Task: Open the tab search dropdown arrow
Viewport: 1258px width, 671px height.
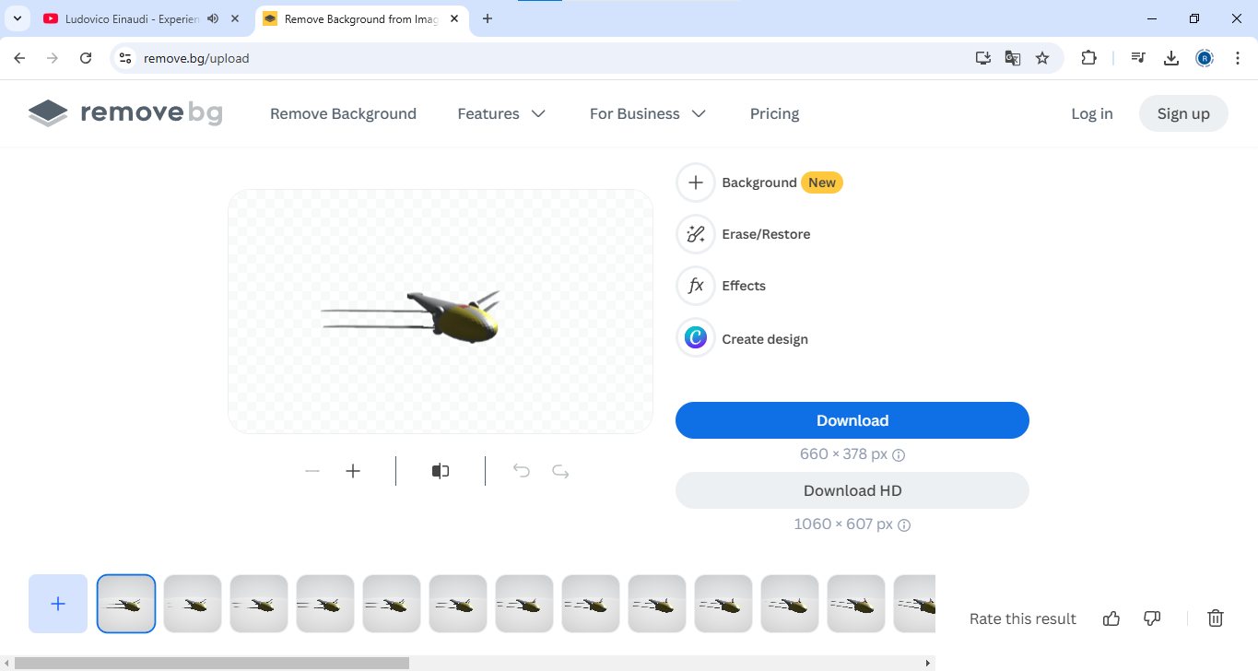Action: click(x=18, y=18)
